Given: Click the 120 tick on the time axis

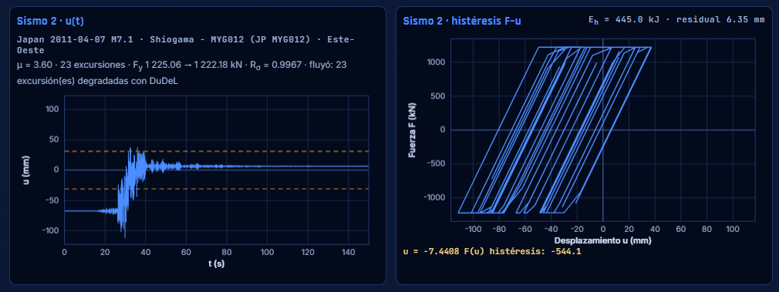Looking at the screenshot, I should pyautogui.click(x=308, y=252).
